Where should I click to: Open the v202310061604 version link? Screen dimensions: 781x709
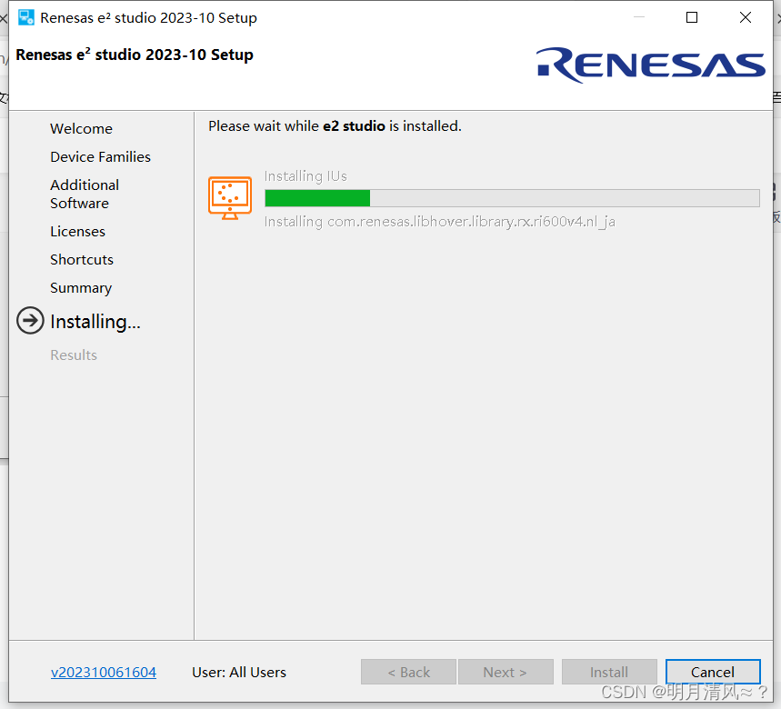(x=104, y=673)
